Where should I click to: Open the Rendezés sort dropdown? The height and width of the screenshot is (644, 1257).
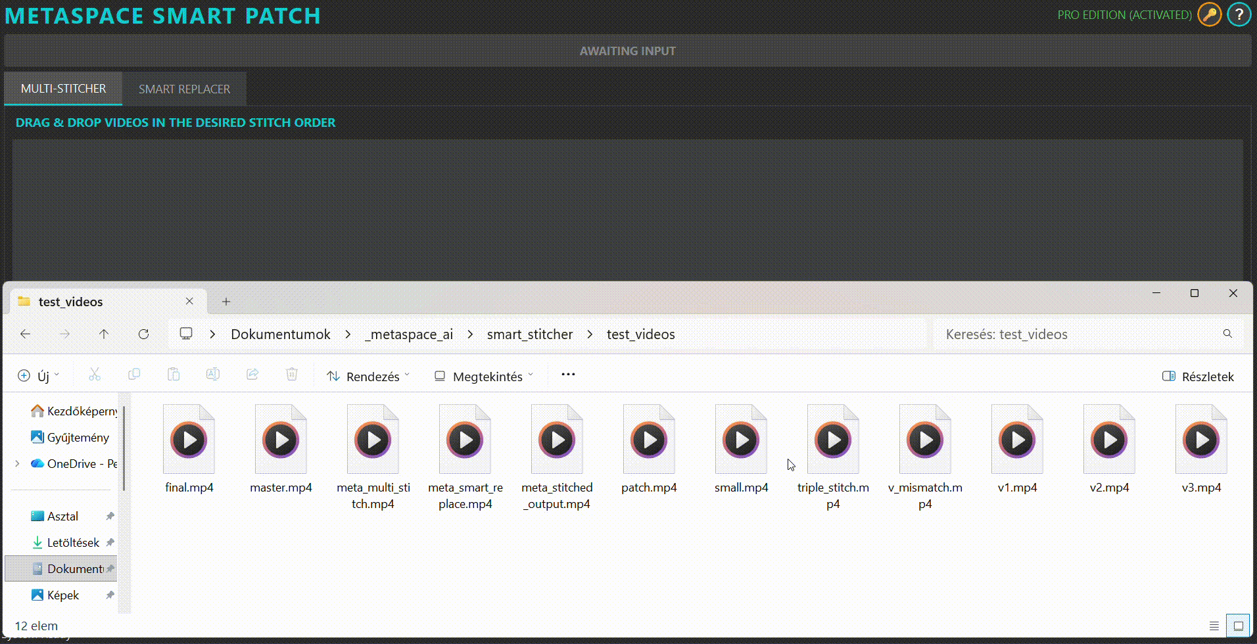368,377
